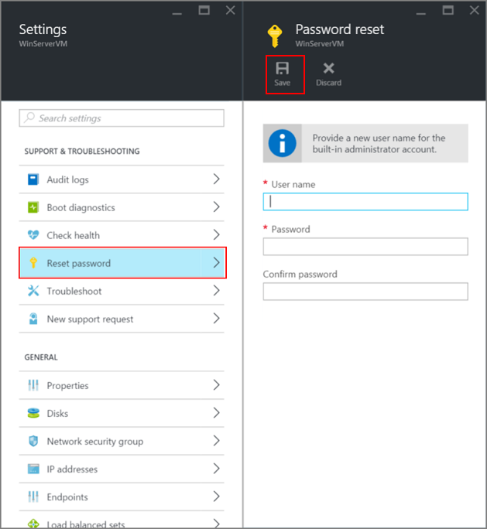The image size is (487, 529).
Task: Click the Network security group shield icon
Action: pyautogui.click(x=33, y=441)
